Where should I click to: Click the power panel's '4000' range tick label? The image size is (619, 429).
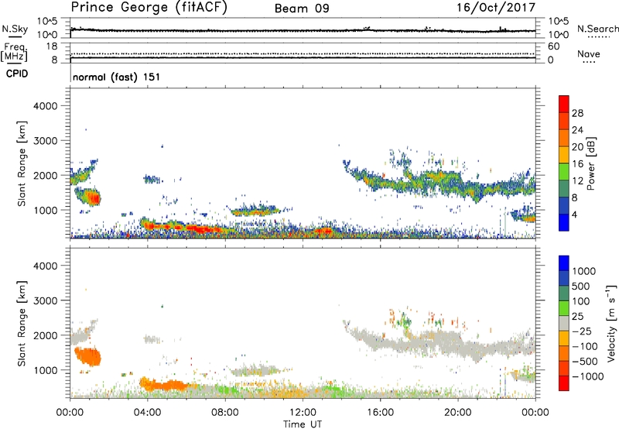(x=45, y=106)
